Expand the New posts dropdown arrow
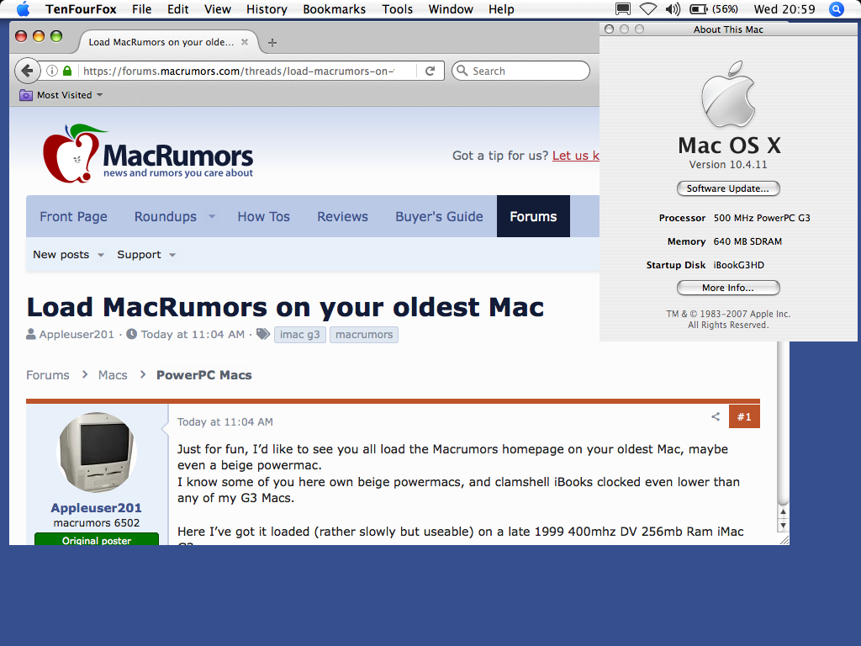 101,255
